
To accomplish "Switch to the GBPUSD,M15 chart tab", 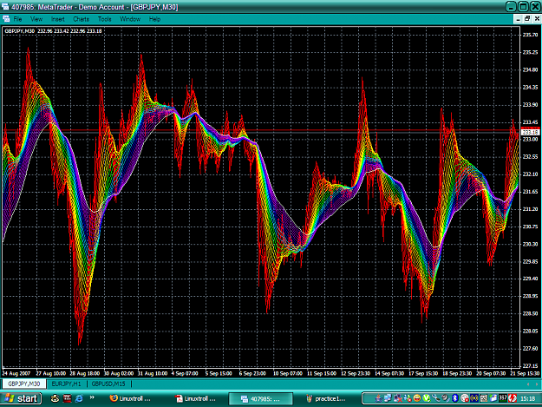I will (x=108, y=384).
